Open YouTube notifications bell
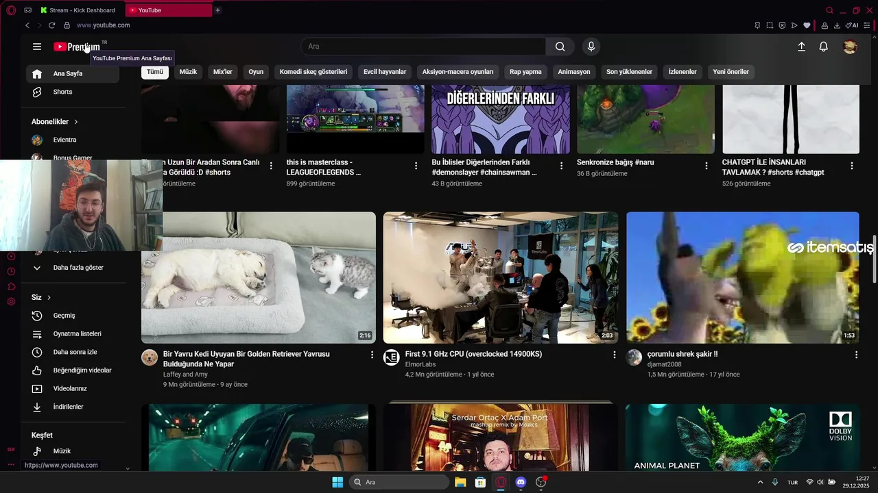878x493 pixels. (x=823, y=47)
